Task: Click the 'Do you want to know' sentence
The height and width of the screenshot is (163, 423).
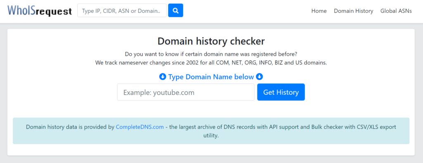Action: 211,54
